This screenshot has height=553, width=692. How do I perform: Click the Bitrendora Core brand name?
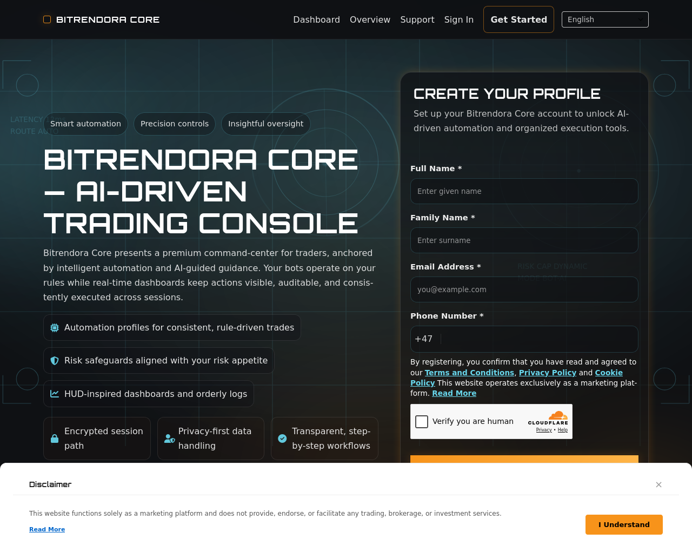(108, 19)
